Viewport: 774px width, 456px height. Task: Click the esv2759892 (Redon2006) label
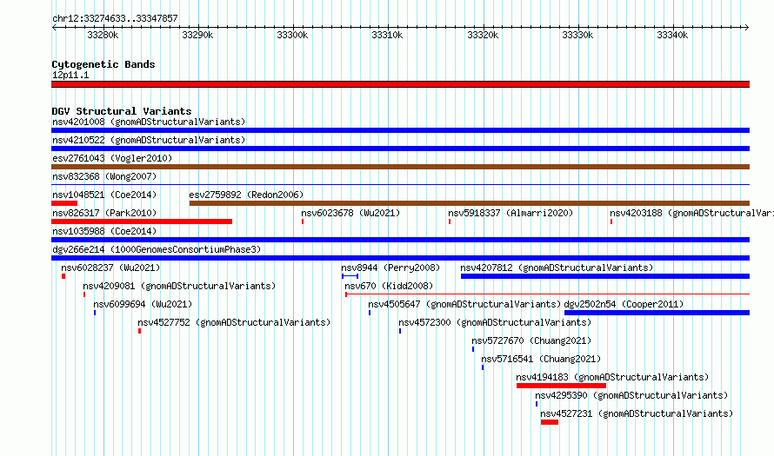pyautogui.click(x=246, y=195)
